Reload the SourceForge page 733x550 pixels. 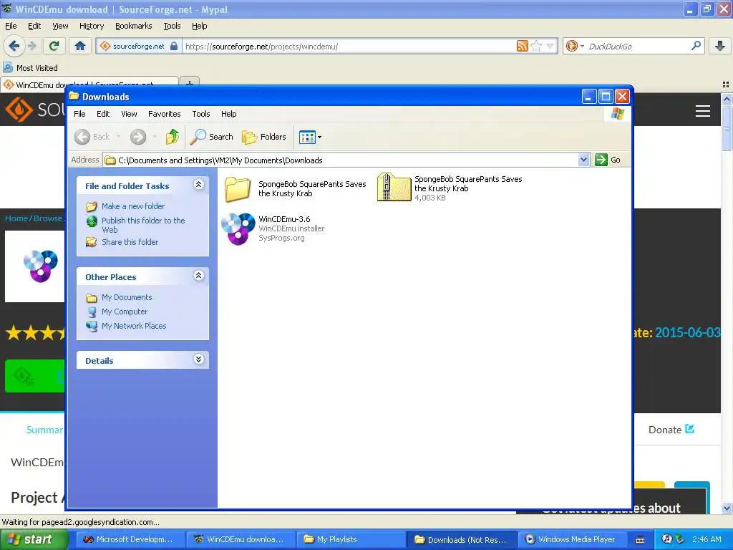click(x=54, y=46)
